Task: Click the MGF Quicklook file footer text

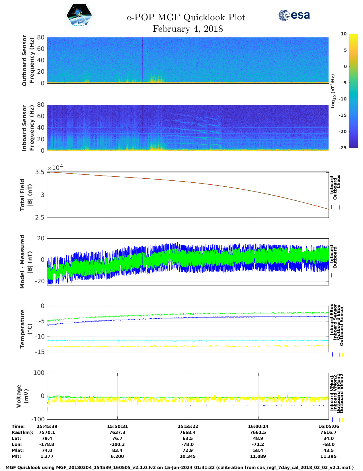Action: (179, 468)
